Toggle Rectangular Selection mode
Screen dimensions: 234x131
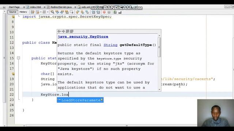pos(72,12)
